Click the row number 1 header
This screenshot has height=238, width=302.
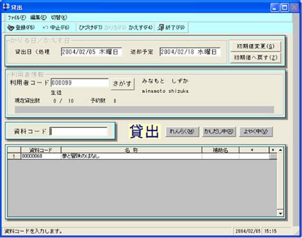tap(14, 157)
